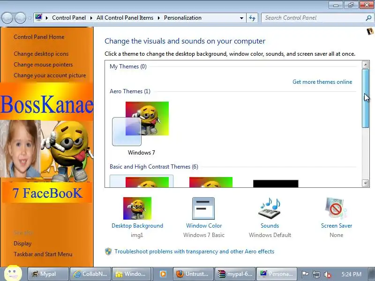The image size is (375, 281).
Task: Open the address bar history dropdown
Action: click(x=241, y=18)
